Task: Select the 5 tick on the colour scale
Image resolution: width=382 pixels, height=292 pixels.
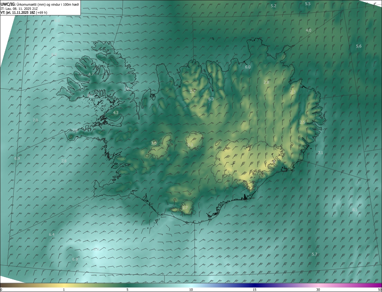Action: pos(127,290)
